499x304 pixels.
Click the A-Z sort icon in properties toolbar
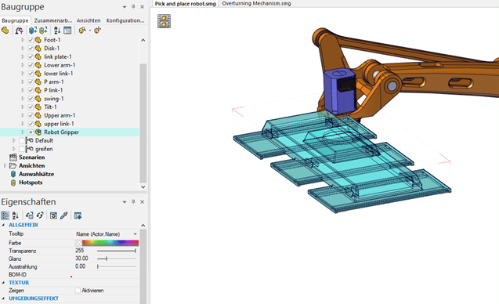click(x=16, y=215)
